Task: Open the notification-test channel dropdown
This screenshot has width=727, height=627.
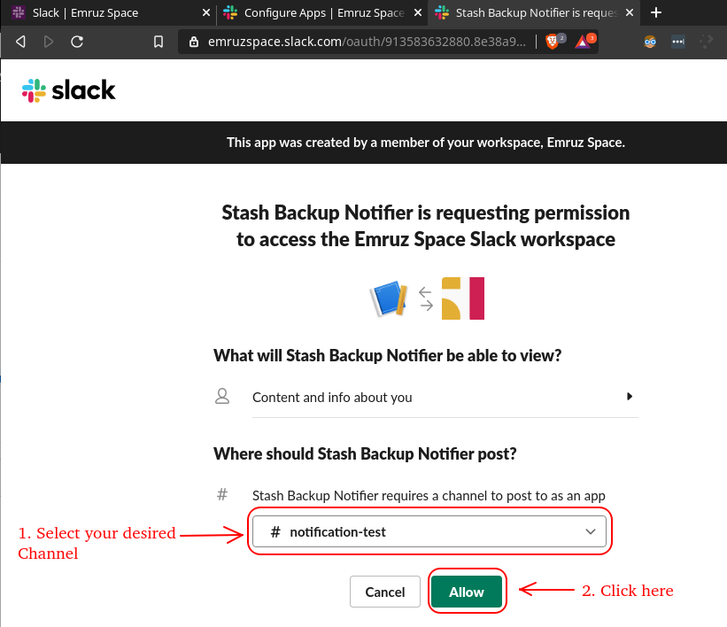Action: 429,531
